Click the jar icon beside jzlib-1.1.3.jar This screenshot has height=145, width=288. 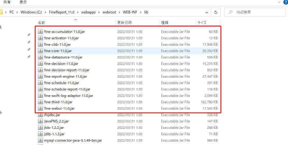pos(40,134)
